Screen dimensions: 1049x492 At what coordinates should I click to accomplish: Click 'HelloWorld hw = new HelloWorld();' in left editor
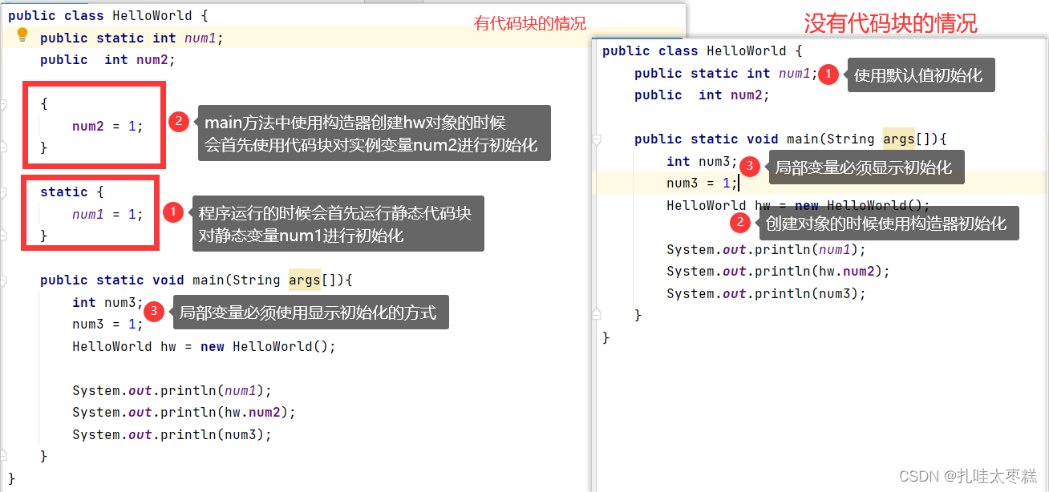(204, 347)
